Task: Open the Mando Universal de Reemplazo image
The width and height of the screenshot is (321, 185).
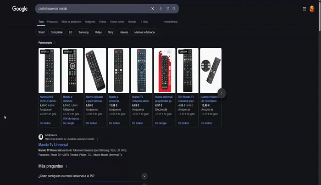Action: pos(210,71)
